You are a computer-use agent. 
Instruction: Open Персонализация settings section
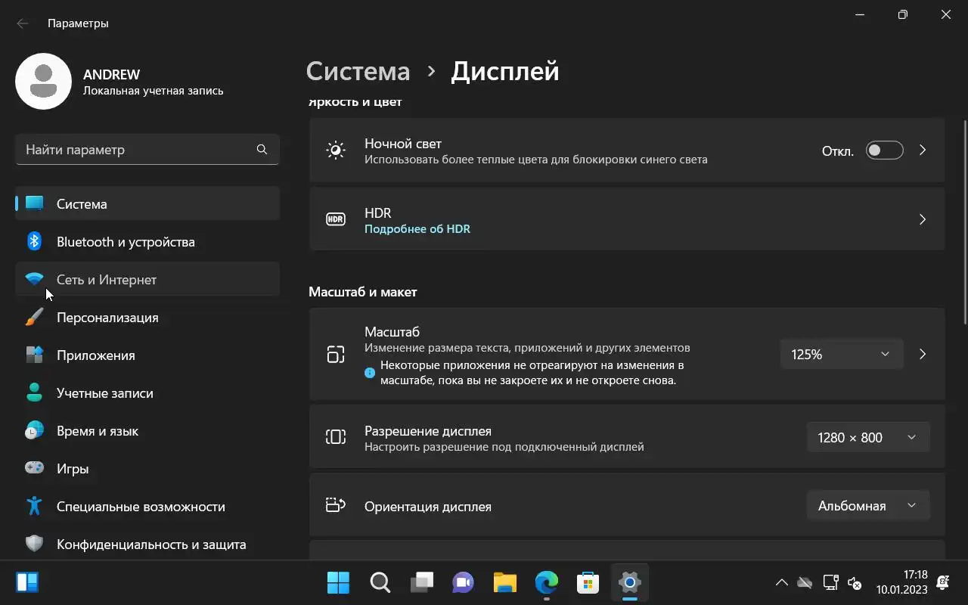(147, 317)
